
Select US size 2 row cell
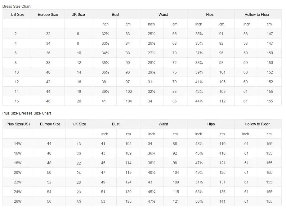pyautogui.click(x=16, y=34)
